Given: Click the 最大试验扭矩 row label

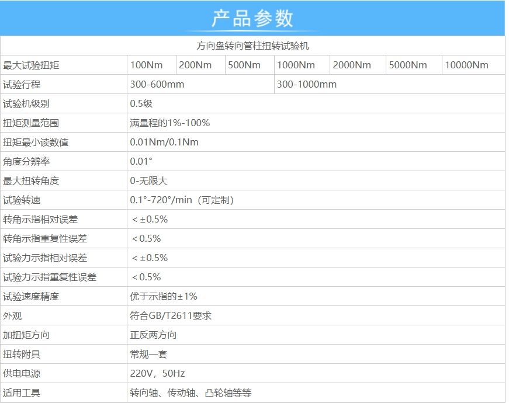Looking at the screenshot, I should (x=32, y=65).
